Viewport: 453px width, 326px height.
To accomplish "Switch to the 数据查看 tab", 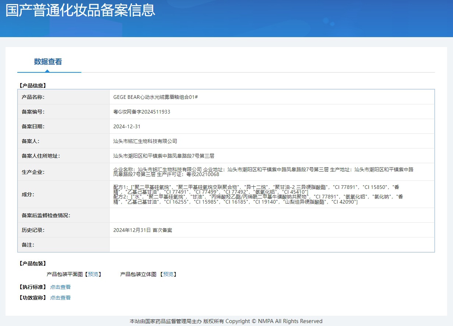I will [x=48, y=62].
